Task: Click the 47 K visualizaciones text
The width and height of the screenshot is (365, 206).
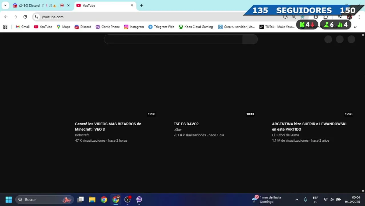Action: tap(90, 140)
